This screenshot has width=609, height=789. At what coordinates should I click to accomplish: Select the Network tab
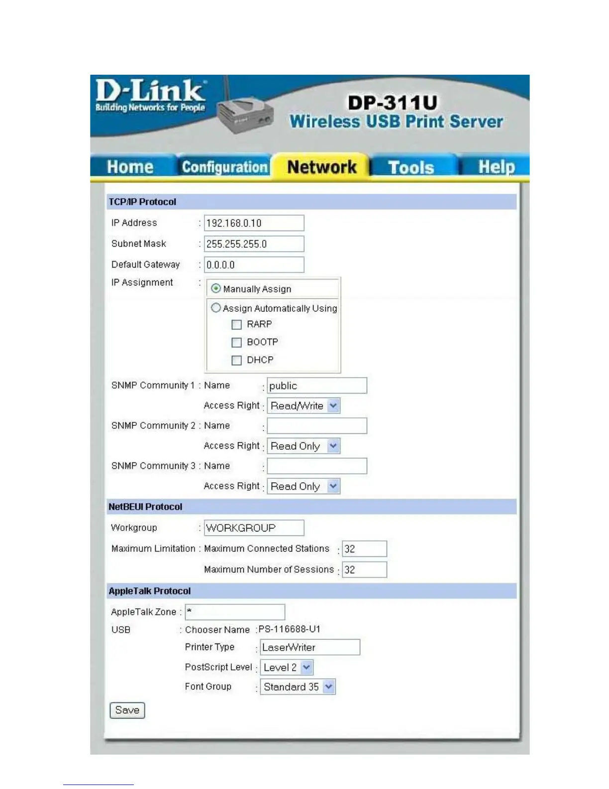tap(322, 167)
